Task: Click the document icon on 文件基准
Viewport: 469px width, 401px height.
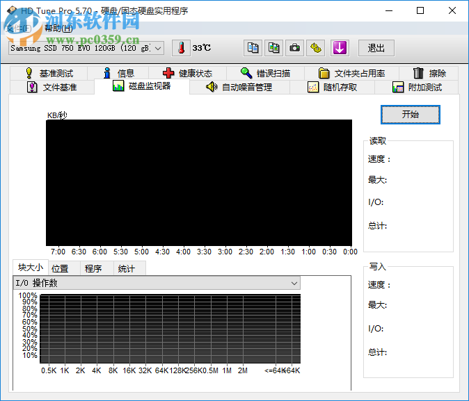Action: pyautogui.click(x=32, y=88)
